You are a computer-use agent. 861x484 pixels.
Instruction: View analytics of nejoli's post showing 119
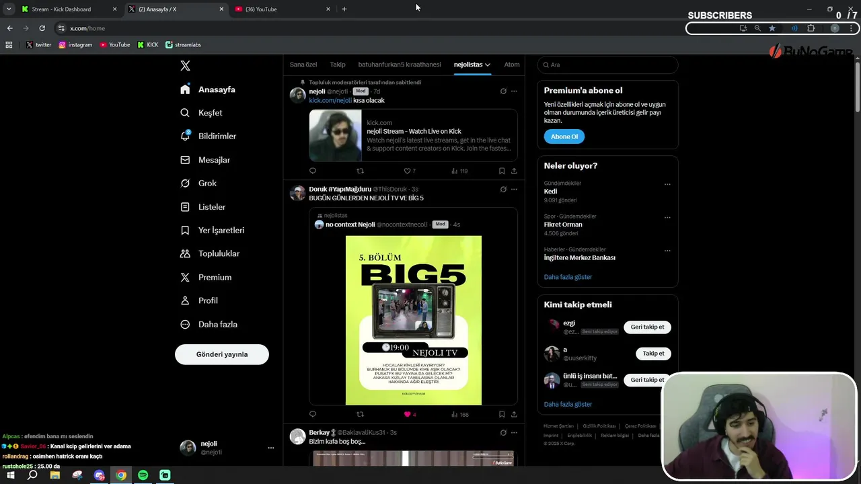[x=459, y=171]
